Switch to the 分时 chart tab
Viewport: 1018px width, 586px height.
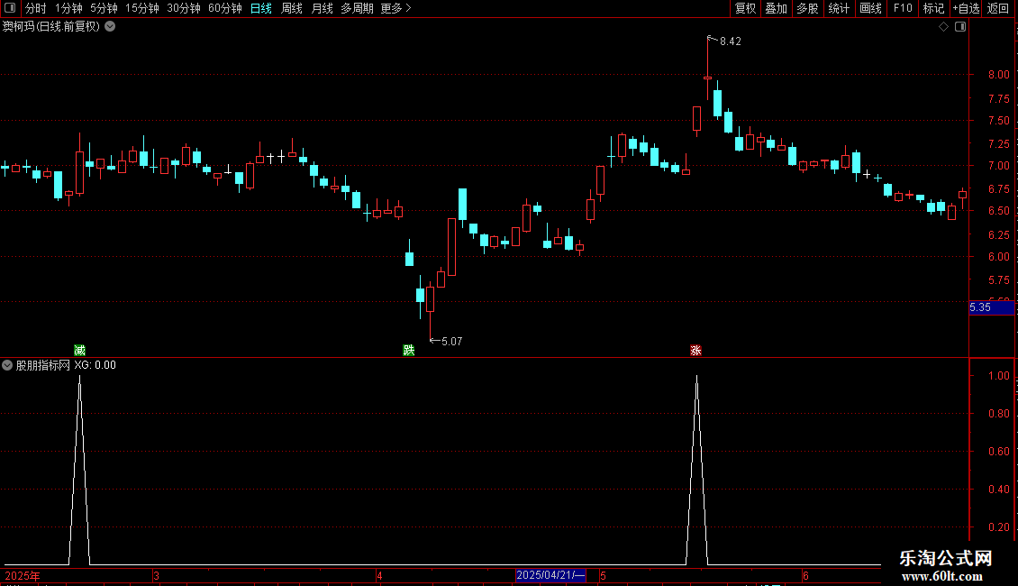coord(36,8)
